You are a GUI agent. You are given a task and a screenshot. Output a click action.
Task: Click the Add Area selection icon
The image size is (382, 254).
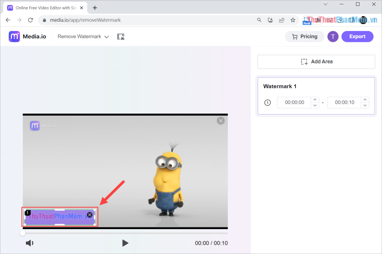[x=304, y=61]
